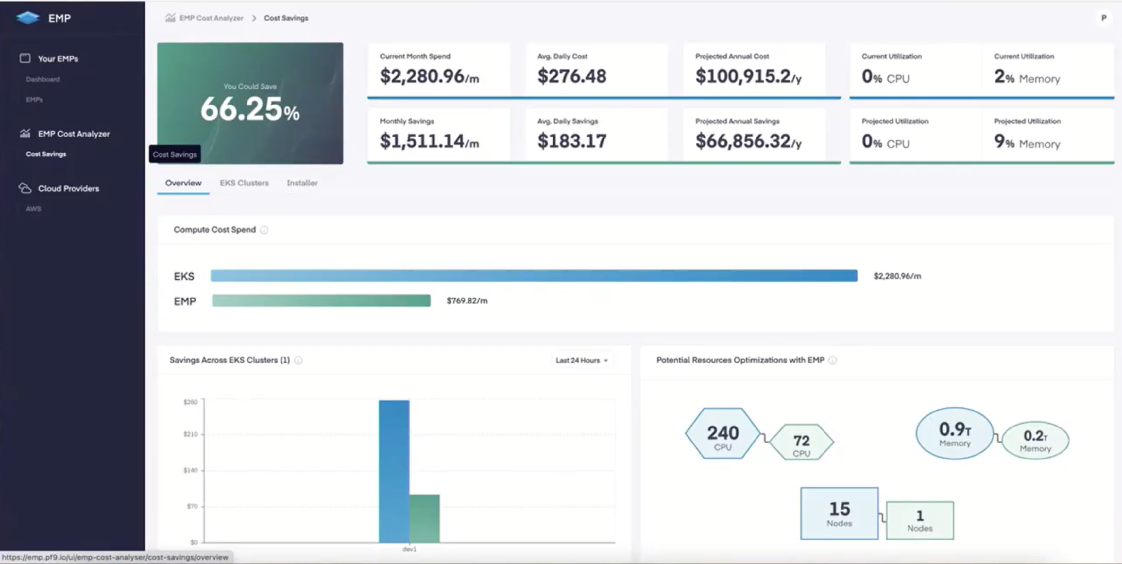Show info for Compute Cost Spend

[x=264, y=230]
